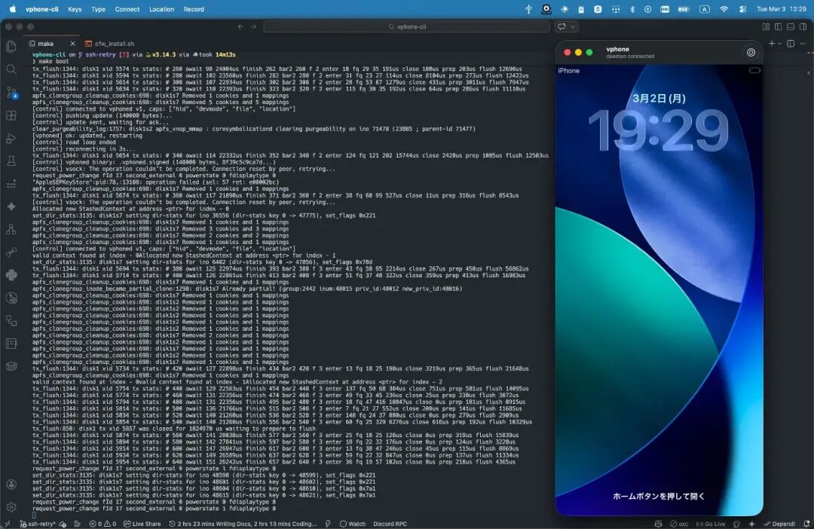This screenshot has width=814, height=529.
Task: Click the input source A icon in menu bar
Action: point(704,9)
